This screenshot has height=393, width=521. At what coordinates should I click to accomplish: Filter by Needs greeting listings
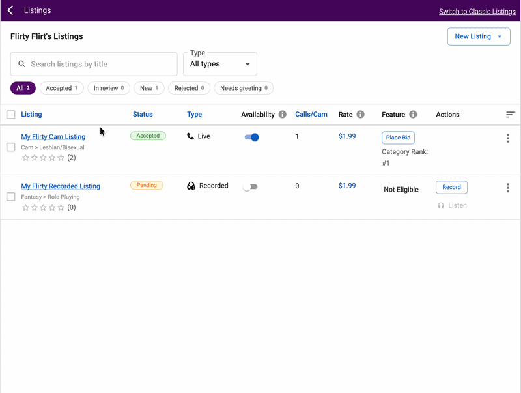pos(244,88)
